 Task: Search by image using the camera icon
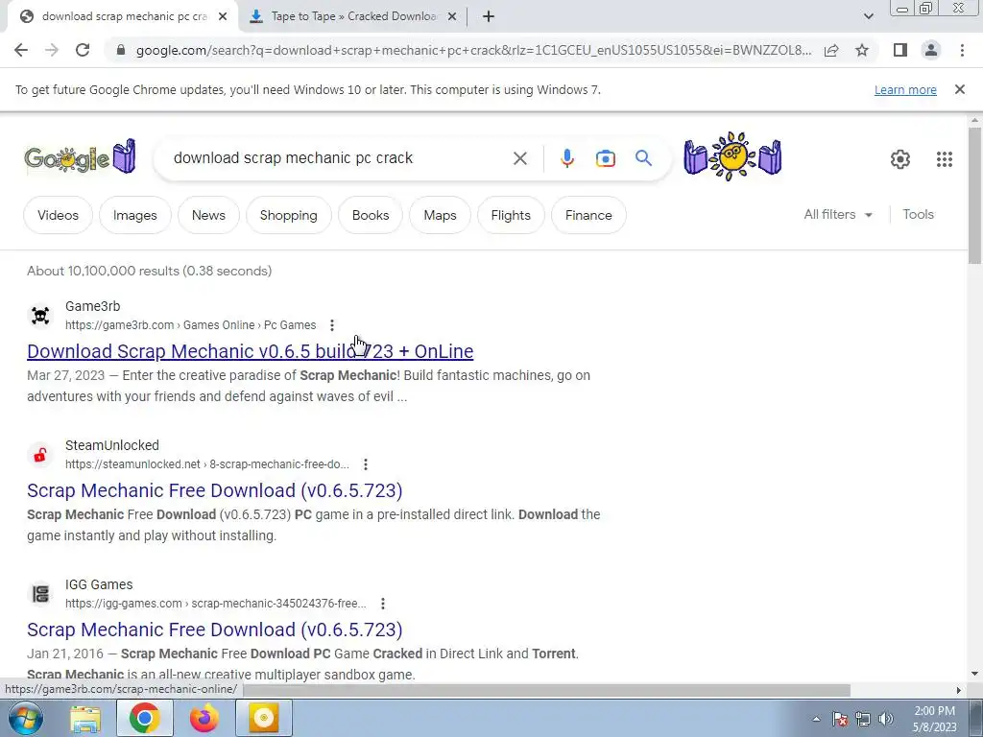coord(605,158)
